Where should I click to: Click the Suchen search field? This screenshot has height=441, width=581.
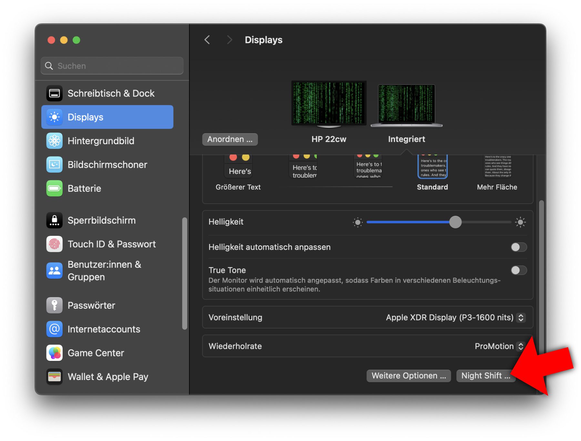tap(112, 66)
